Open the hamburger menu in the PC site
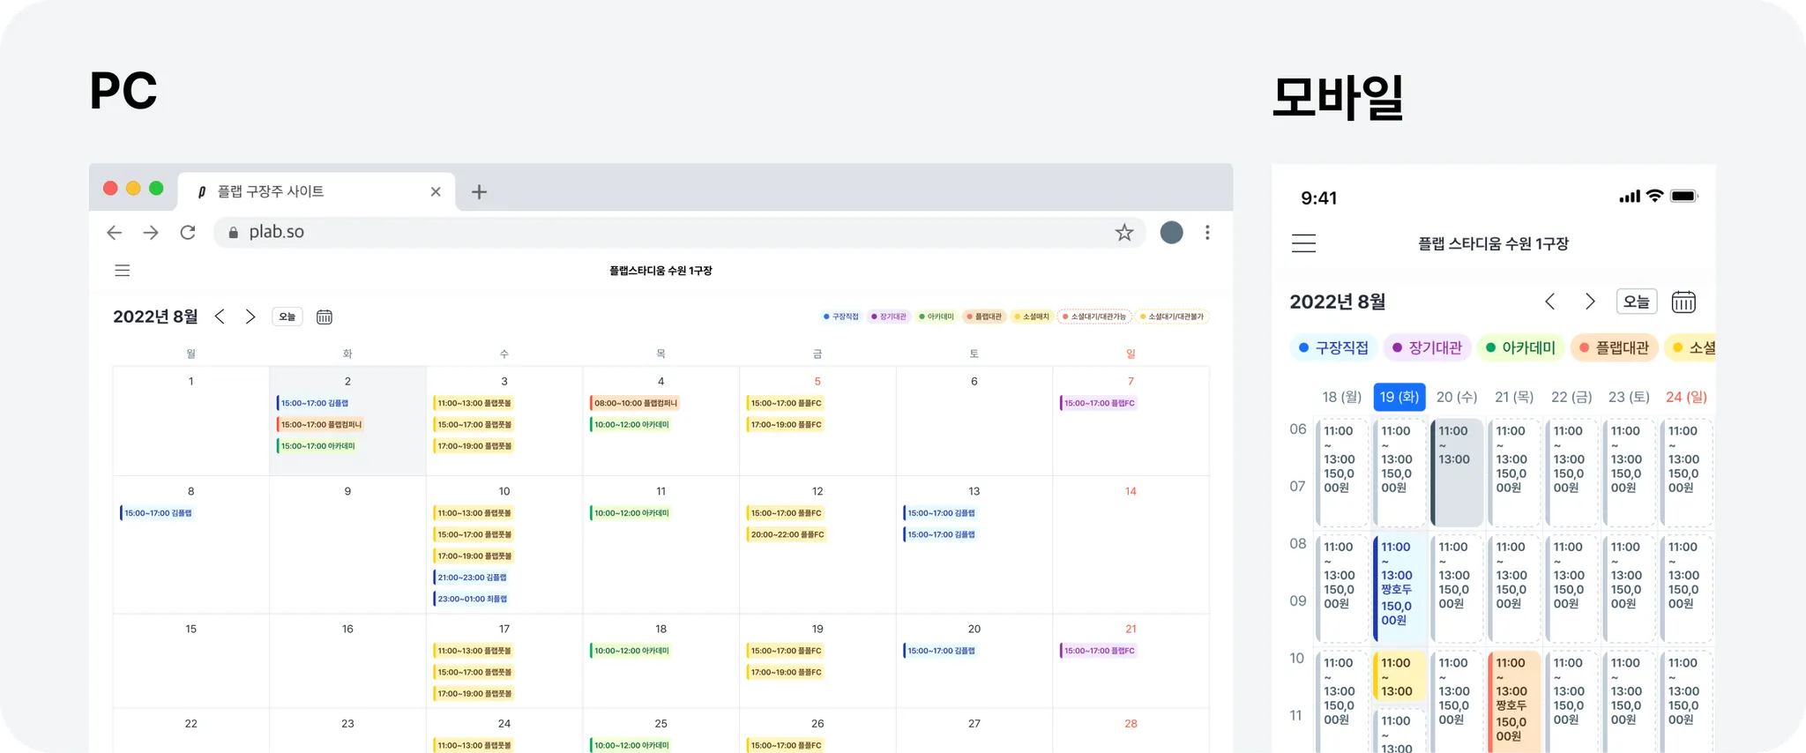1806x753 pixels. point(123,271)
